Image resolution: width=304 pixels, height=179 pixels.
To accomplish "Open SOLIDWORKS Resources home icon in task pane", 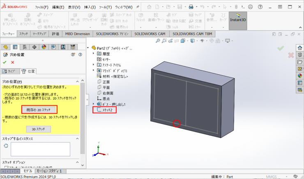I will tap(300, 47).
